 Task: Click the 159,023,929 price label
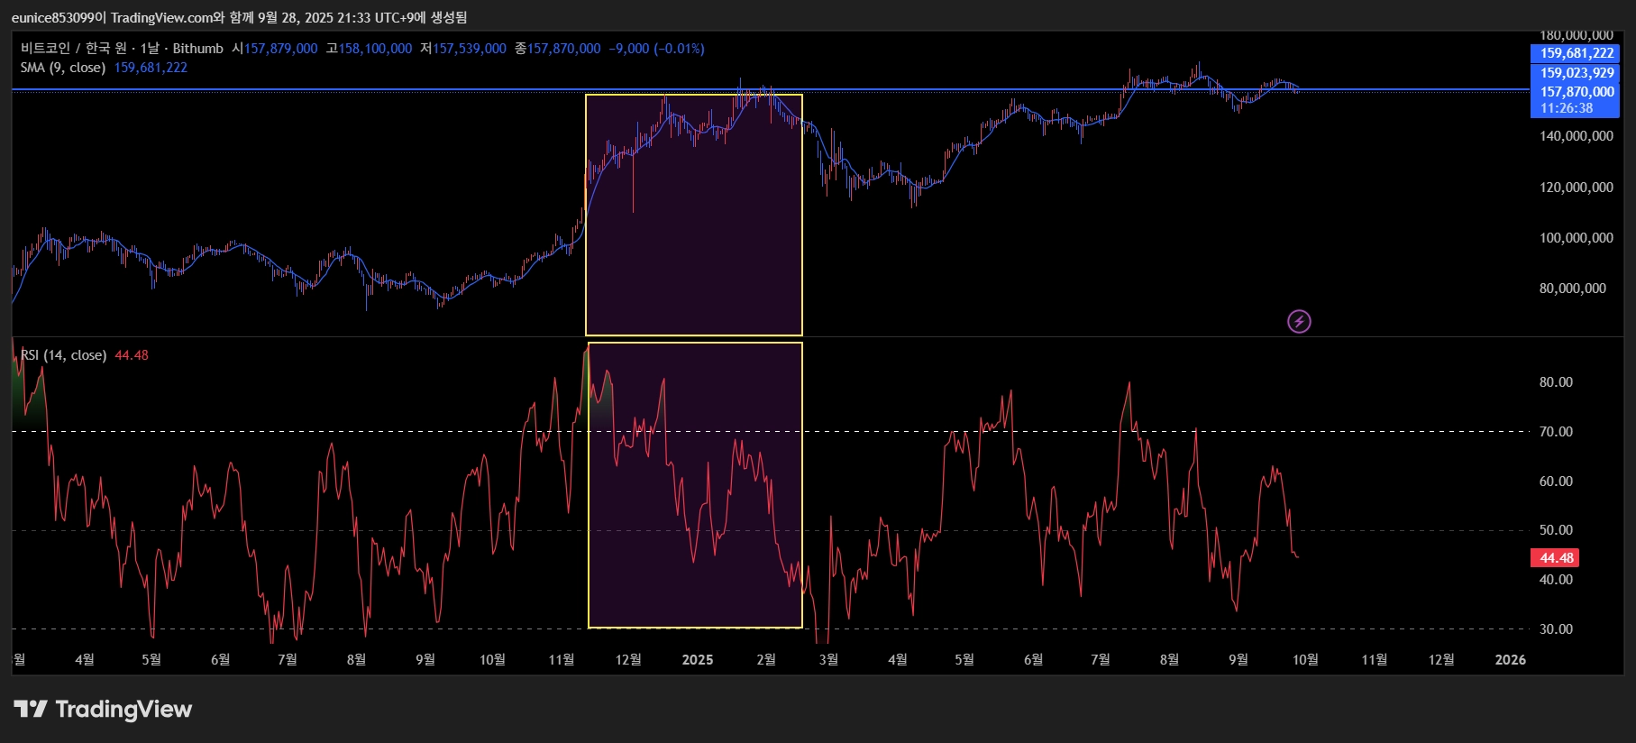tap(1576, 73)
